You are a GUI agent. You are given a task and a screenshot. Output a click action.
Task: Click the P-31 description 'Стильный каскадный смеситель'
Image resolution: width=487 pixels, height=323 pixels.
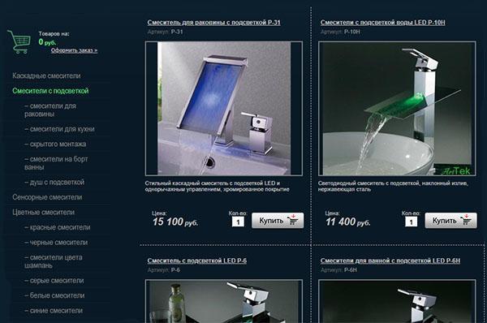[x=217, y=186]
